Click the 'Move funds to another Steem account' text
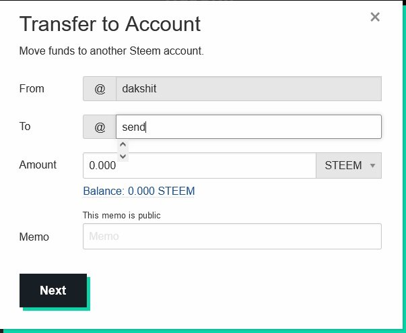Viewport: 406px width, 333px height. 111,51
